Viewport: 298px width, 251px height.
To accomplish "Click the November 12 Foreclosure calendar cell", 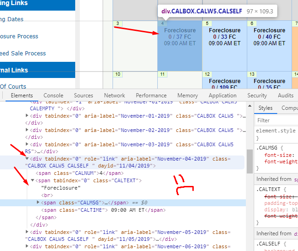I will [x=225, y=80].
